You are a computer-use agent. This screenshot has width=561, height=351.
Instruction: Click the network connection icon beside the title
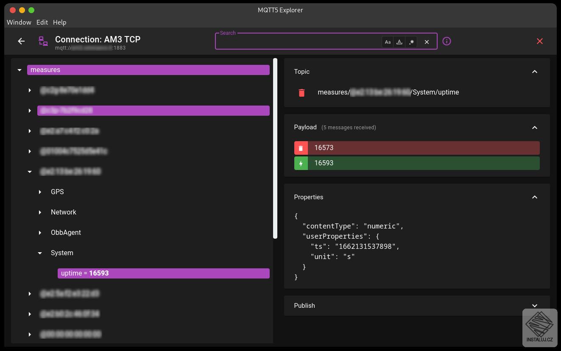(x=43, y=41)
